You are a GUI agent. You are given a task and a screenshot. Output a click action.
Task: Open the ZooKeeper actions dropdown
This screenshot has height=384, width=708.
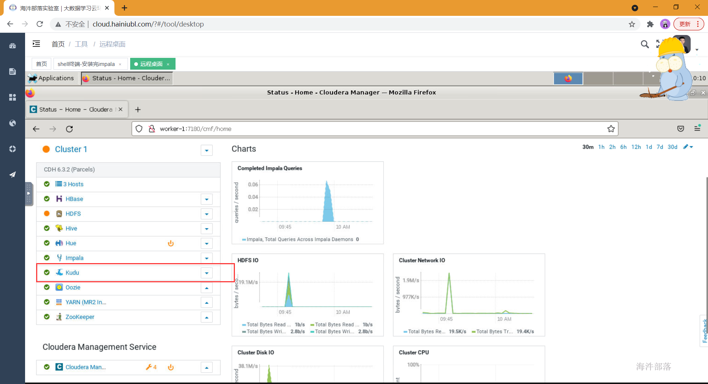tap(206, 317)
